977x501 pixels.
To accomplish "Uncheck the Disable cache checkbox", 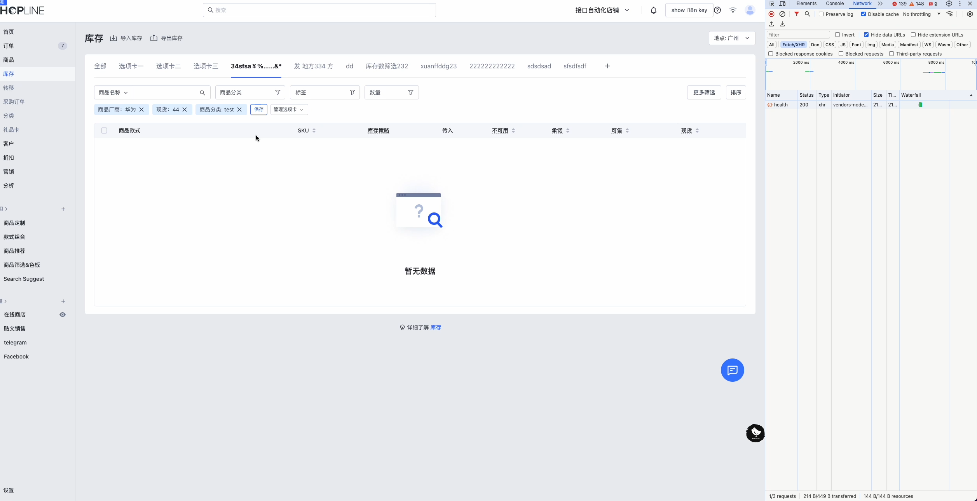I will [864, 14].
